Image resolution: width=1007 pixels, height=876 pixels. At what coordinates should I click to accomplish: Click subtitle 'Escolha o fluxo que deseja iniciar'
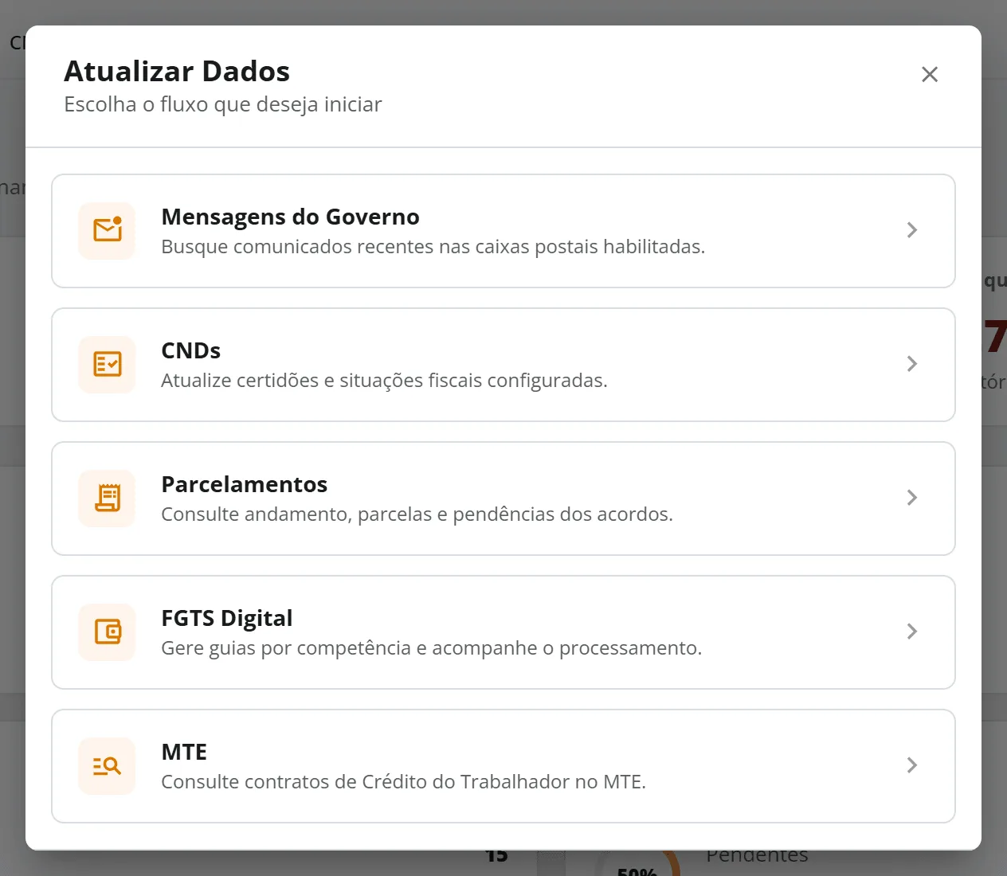click(x=223, y=104)
